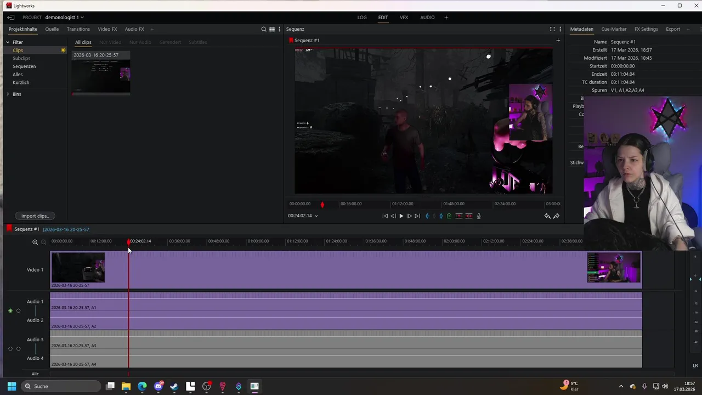Redo the last edit

coord(556,216)
